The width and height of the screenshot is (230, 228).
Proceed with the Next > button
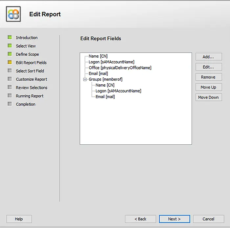(x=174, y=219)
